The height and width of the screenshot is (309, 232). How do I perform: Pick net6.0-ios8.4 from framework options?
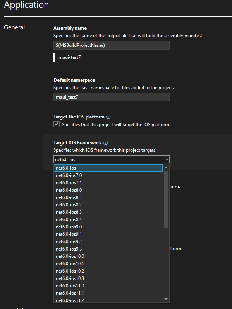[x=108, y=220]
